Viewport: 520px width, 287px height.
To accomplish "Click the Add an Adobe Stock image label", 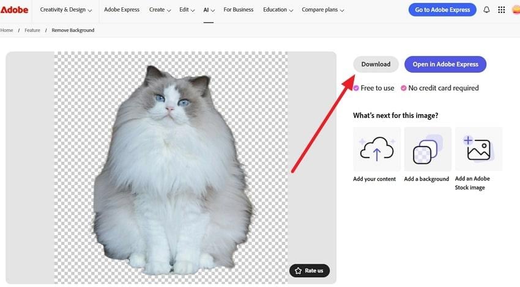I will pos(472,183).
